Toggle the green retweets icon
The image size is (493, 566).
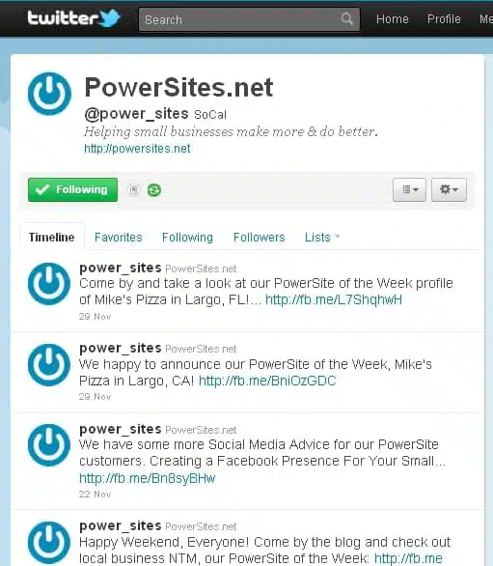(x=154, y=190)
